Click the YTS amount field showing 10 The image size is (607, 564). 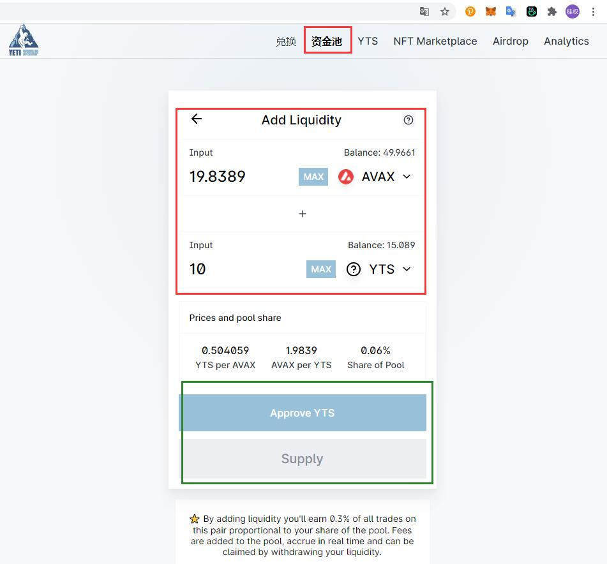[x=197, y=269]
